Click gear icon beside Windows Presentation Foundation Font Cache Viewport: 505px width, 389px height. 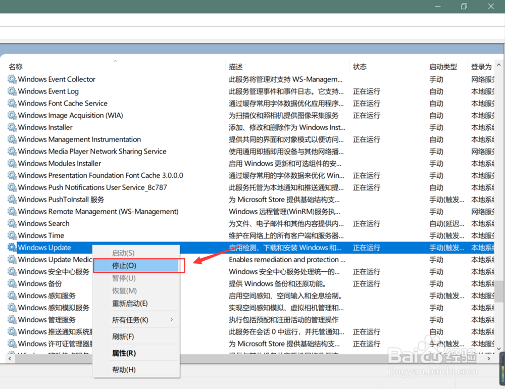tap(12, 175)
